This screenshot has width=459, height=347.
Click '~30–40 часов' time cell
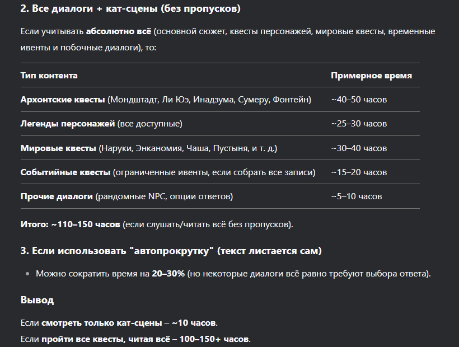[359, 148]
